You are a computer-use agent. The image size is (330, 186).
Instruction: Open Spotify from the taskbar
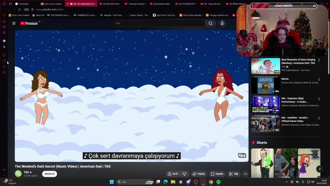(218, 182)
